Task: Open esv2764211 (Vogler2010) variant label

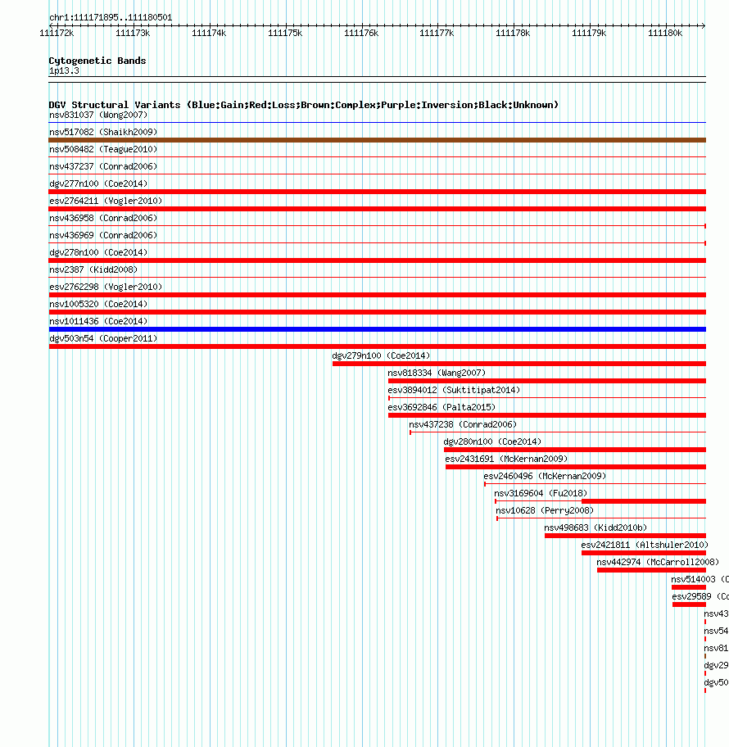Action: 106,201
